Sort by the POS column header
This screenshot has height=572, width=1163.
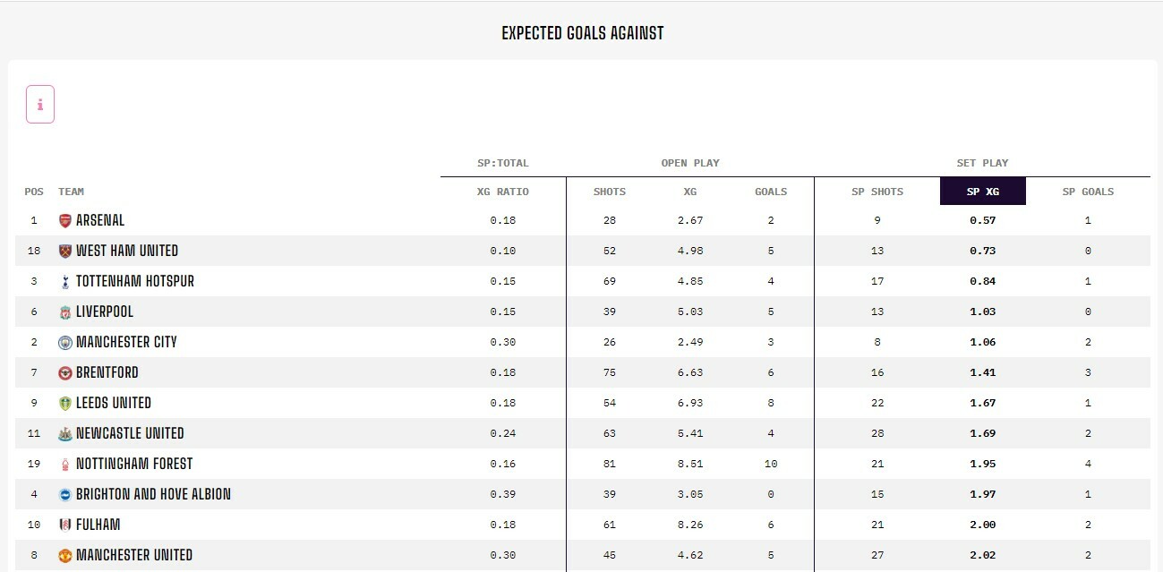pyautogui.click(x=34, y=192)
